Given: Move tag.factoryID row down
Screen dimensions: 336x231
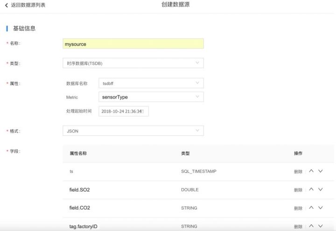Looking at the screenshot, I should pyautogui.click(x=321, y=226).
